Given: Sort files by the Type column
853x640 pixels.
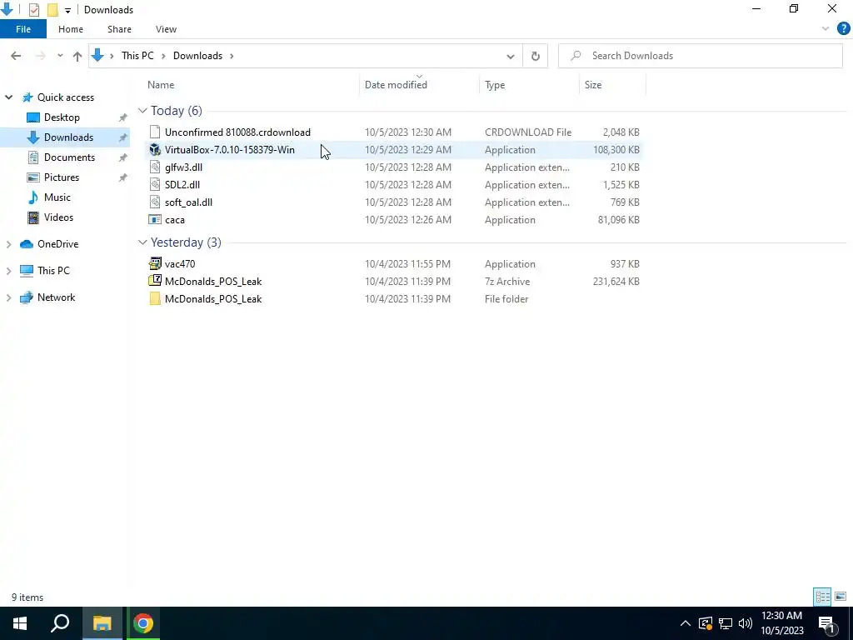Looking at the screenshot, I should coord(495,85).
